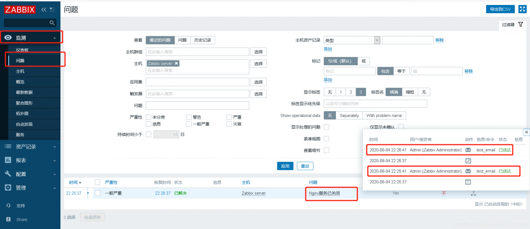Toggle 显示处理的问题 checkbox
The height and width of the screenshot is (229, 530).
[x=326, y=127]
